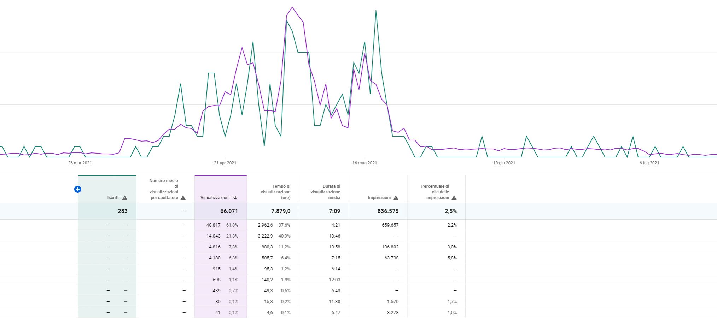Select the Durata di visualizzazione media header
This screenshot has height=318, width=717.
click(x=324, y=189)
